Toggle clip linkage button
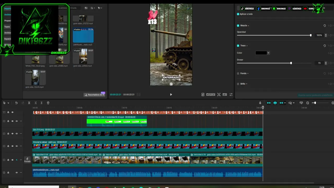 281,103
